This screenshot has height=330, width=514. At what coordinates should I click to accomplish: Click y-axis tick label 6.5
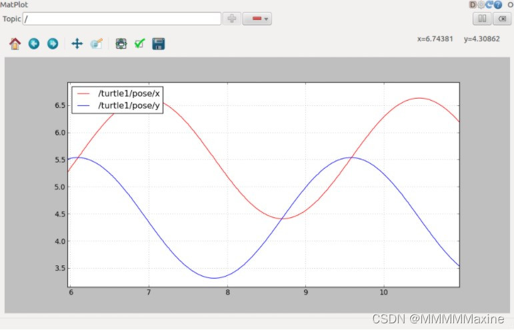60,105
